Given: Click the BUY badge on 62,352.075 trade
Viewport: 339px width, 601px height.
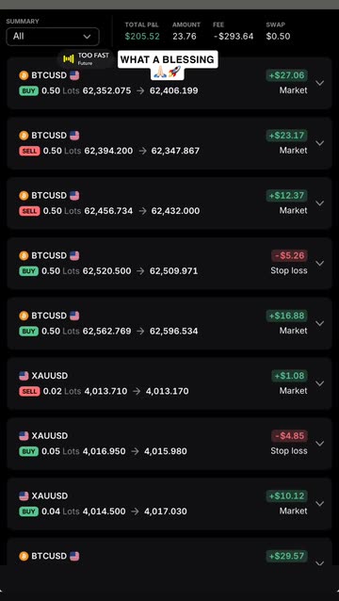Looking at the screenshot, I should coord(29,90).
